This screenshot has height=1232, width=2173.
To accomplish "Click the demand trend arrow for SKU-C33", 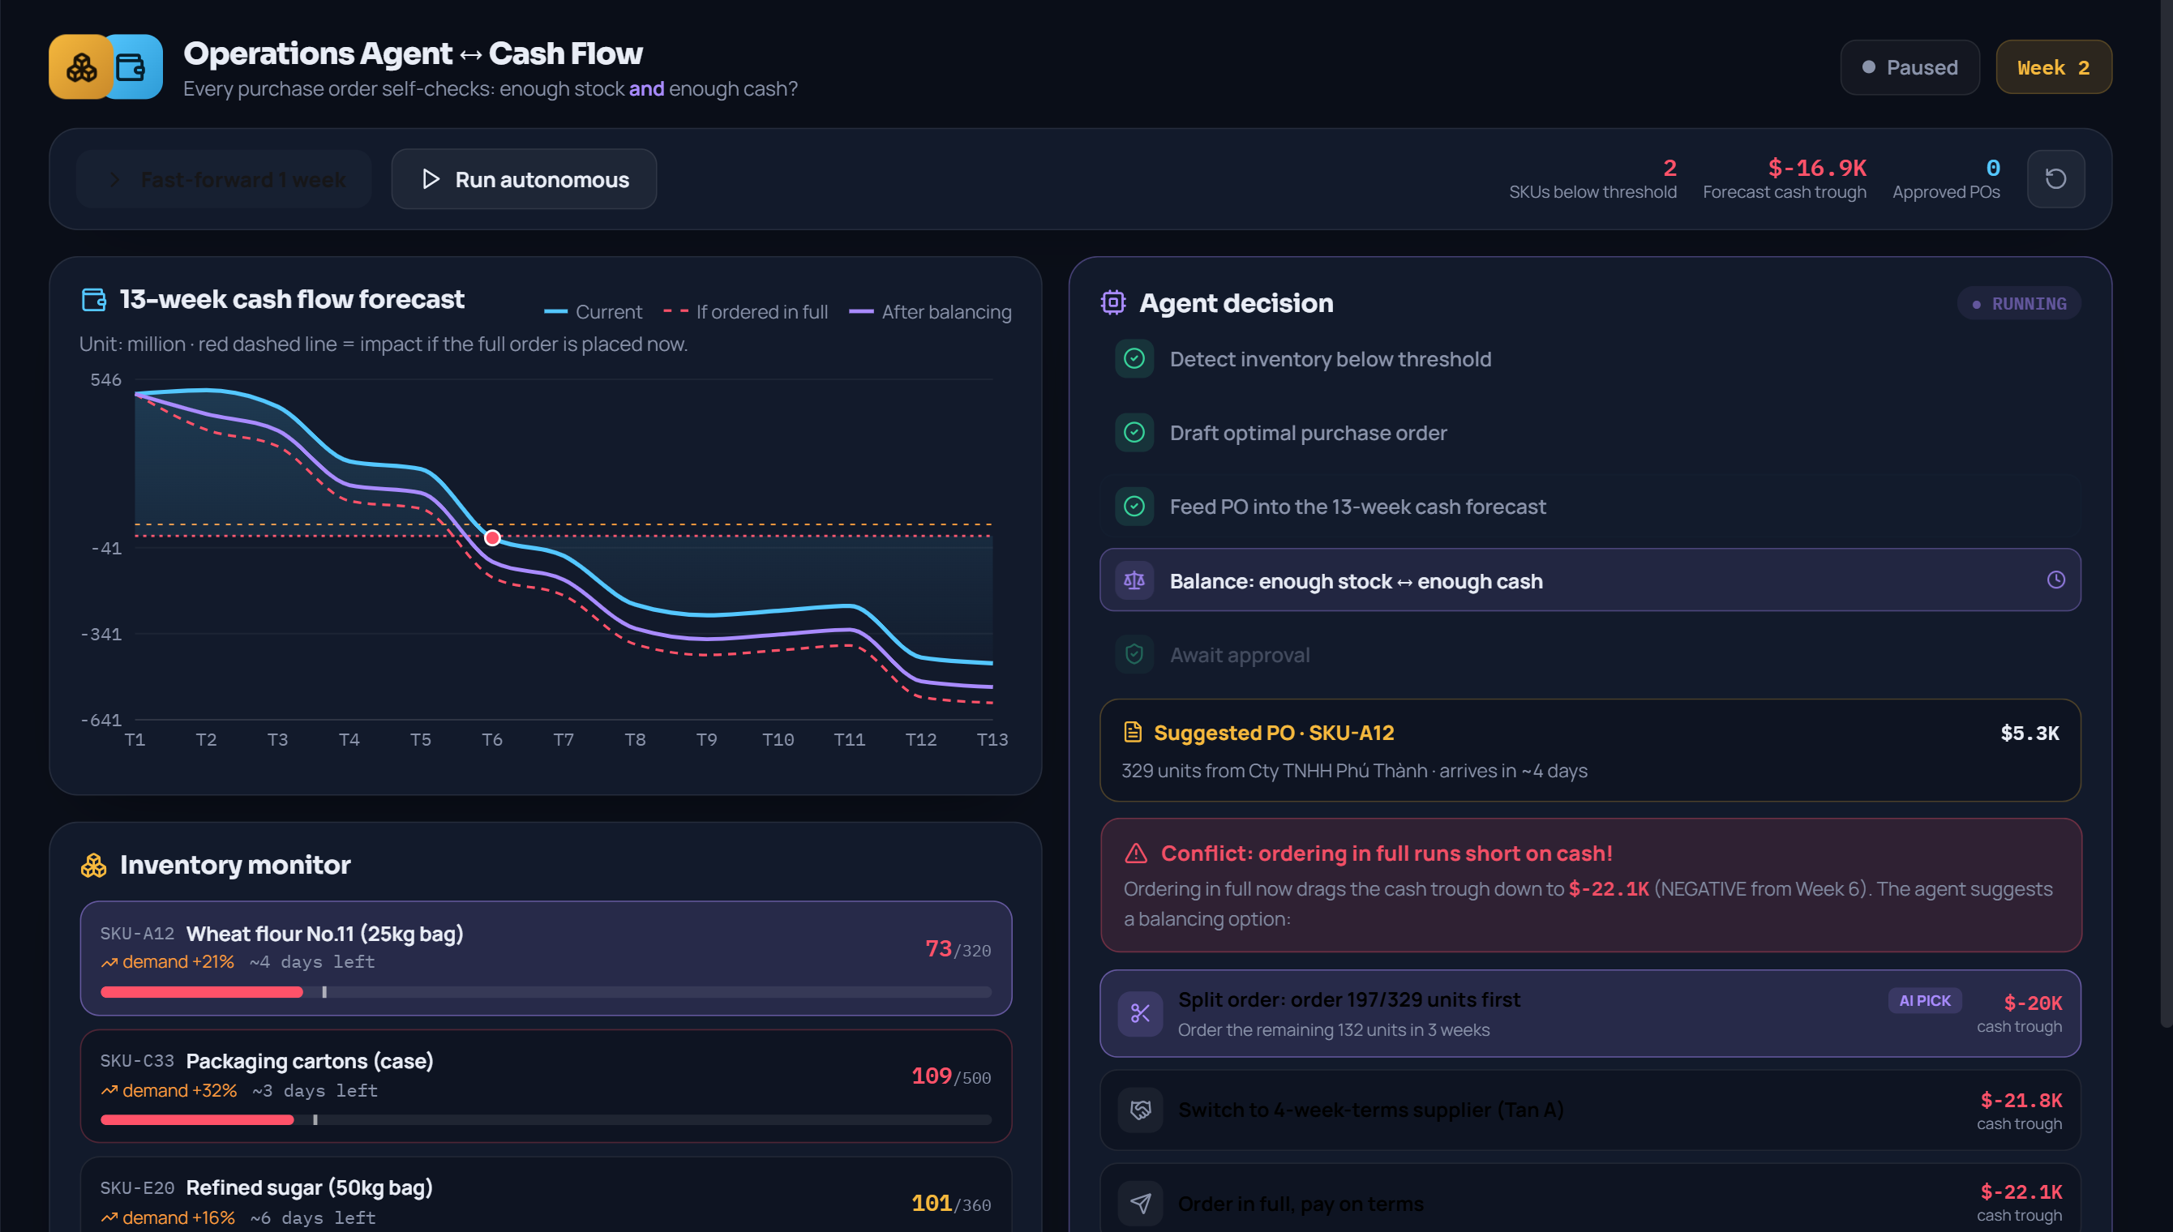I will (x=109, y=1091).
